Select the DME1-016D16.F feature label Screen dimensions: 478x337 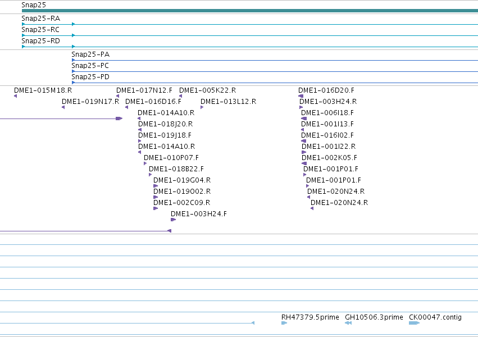pyautogui.click(x=153, y=102)
